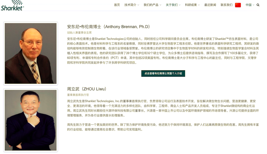The width and height of the screenshot is (267, 154).
Task: Expand the 我们的产品 dropdown chevron
Action: [x=161, y=5]
